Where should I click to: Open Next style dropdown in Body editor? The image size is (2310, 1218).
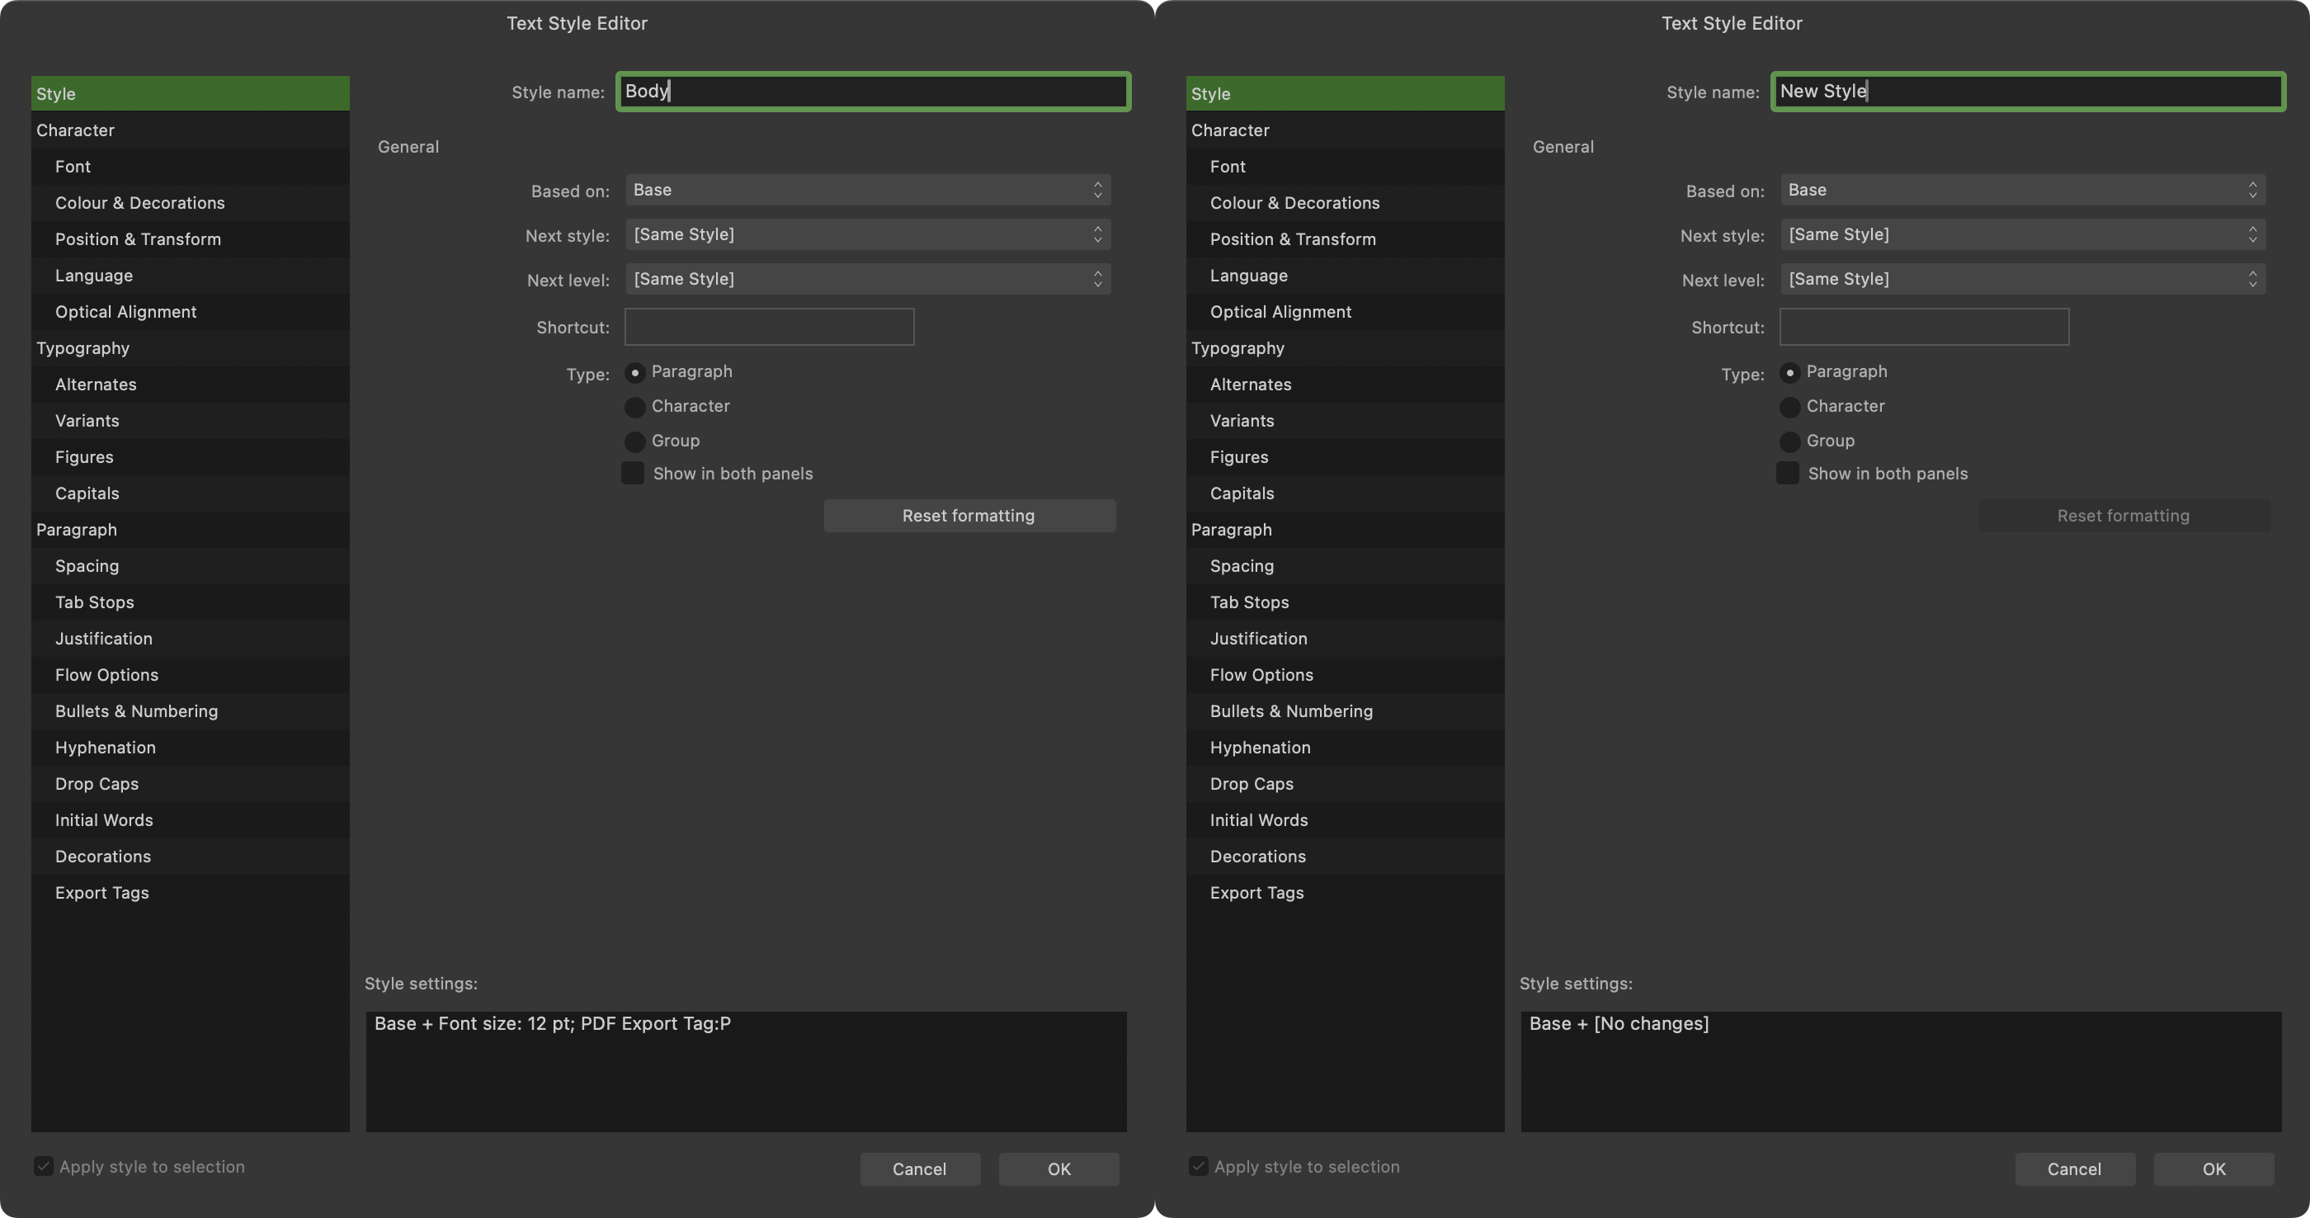coord(868,234)
